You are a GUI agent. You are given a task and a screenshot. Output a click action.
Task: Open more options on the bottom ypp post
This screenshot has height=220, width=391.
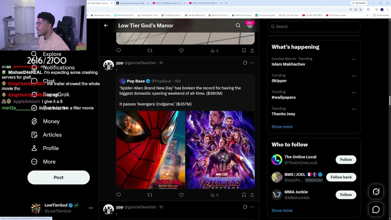(x=252, y=207)
